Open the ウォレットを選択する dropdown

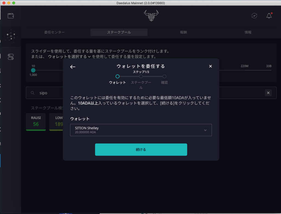[x=69, y=57]
